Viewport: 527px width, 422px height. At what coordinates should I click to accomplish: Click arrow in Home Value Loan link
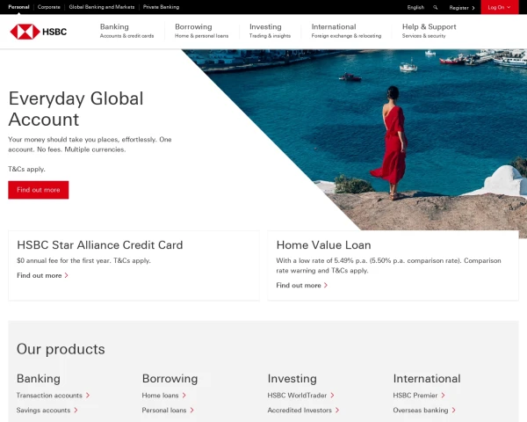point(326,285)
